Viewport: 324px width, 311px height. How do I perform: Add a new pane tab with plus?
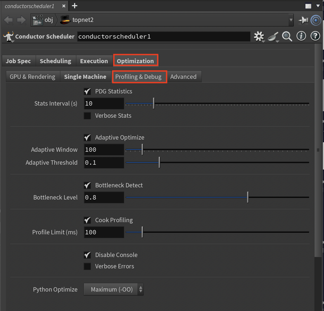tap(75, 6)
